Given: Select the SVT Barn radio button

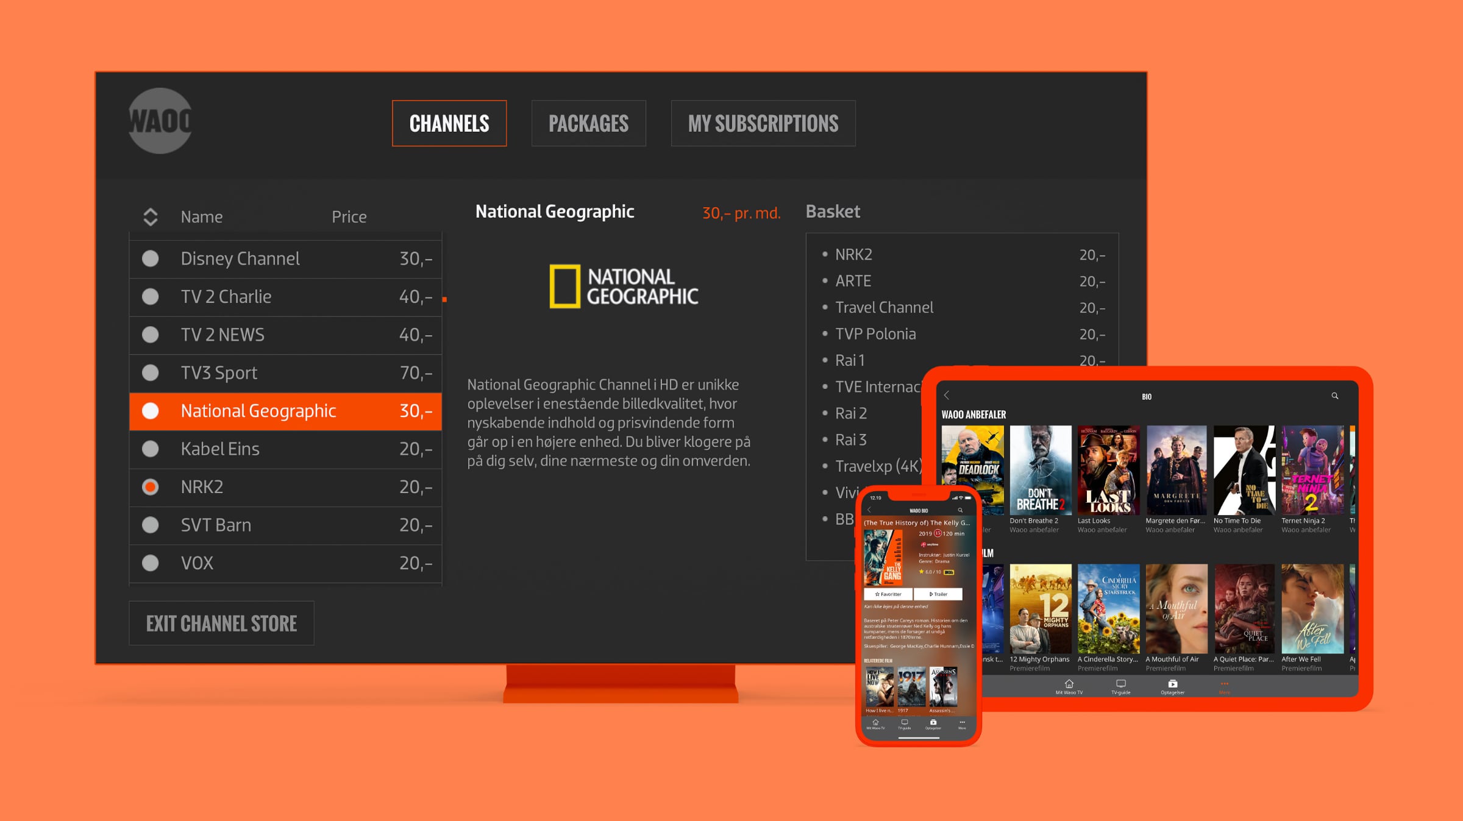Looking at the screenshot, I should click(151, 525).
